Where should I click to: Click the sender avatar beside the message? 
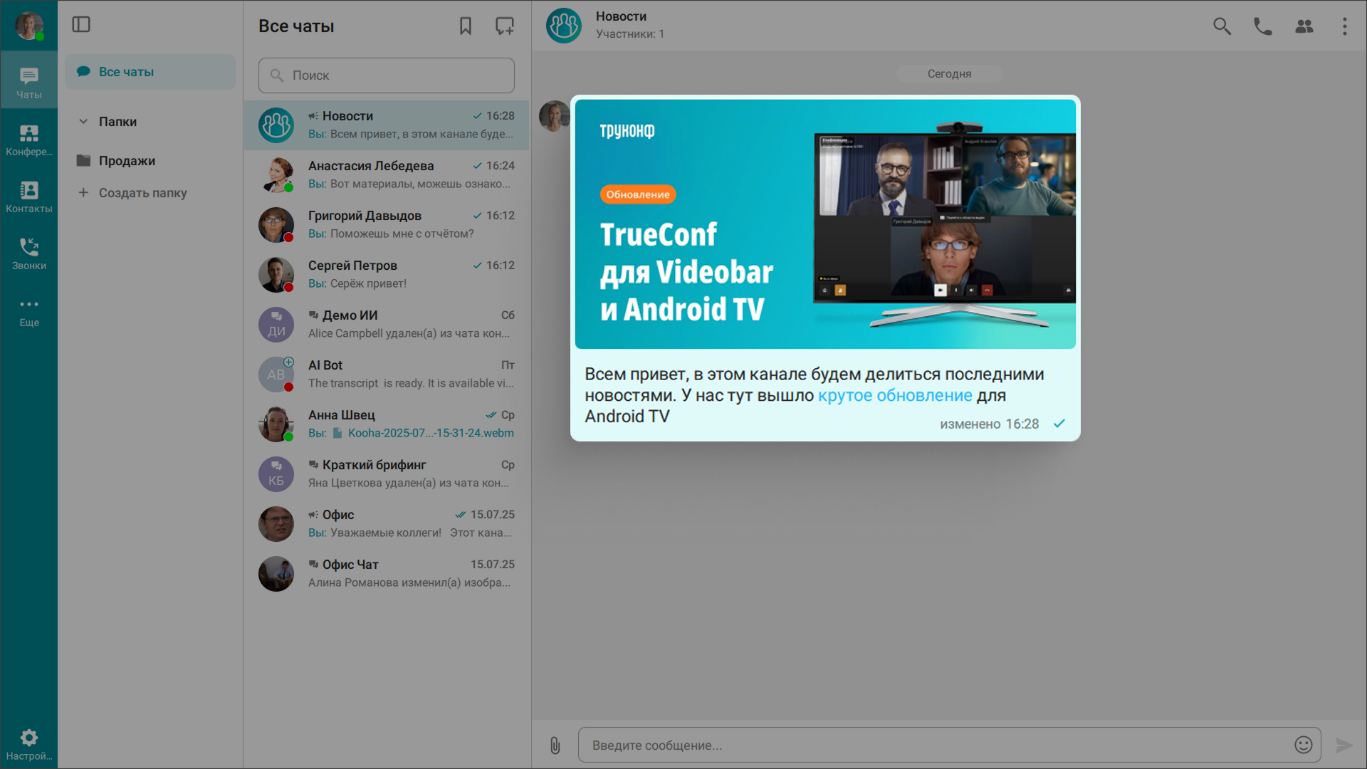tap(554, 116)
